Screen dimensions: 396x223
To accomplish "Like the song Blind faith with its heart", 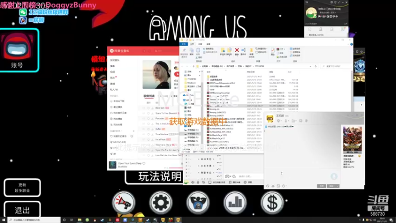I will pos(148,108).
